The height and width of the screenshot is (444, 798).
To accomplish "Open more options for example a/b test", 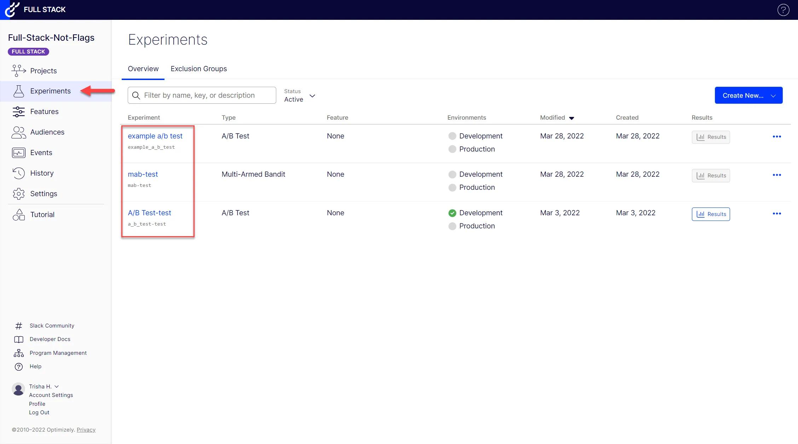I will click(x=777, y=137).
